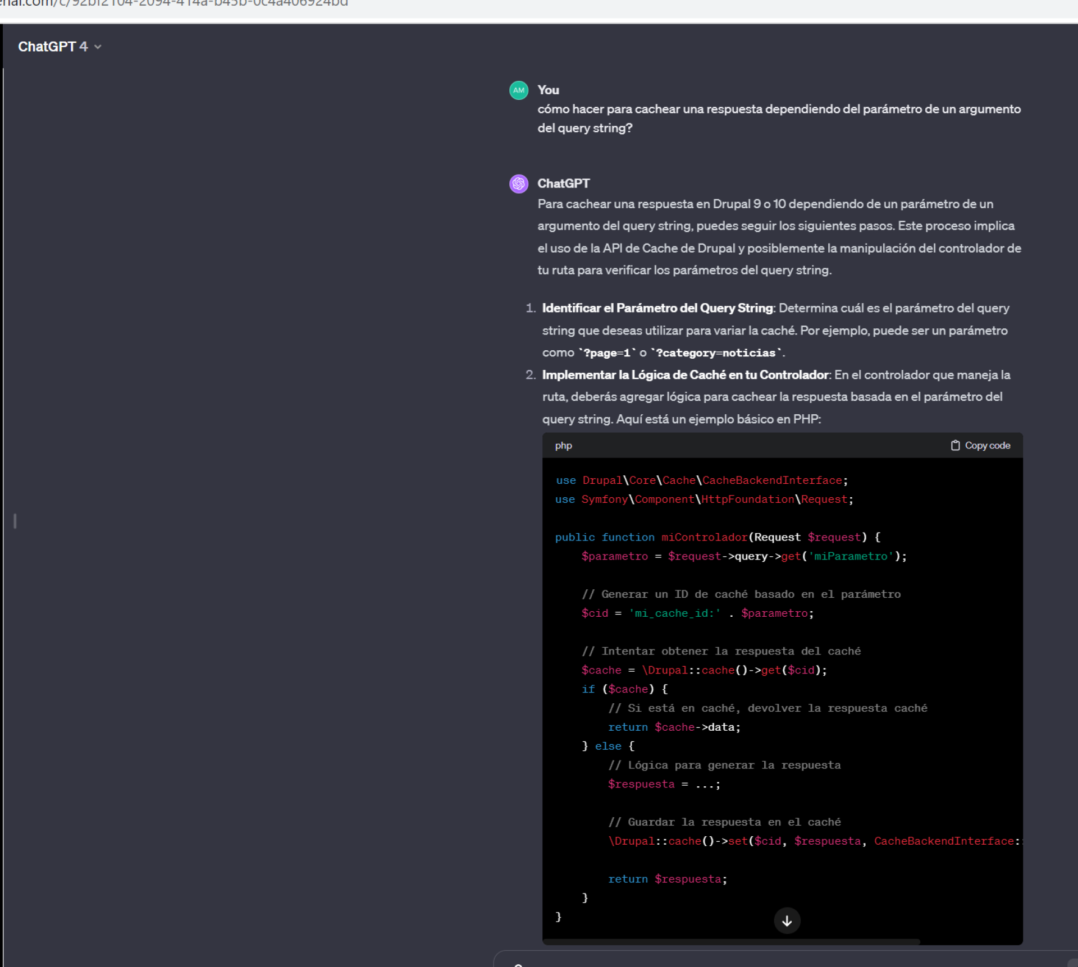Click the '$respuesta = ...;' line

point(664,784)
